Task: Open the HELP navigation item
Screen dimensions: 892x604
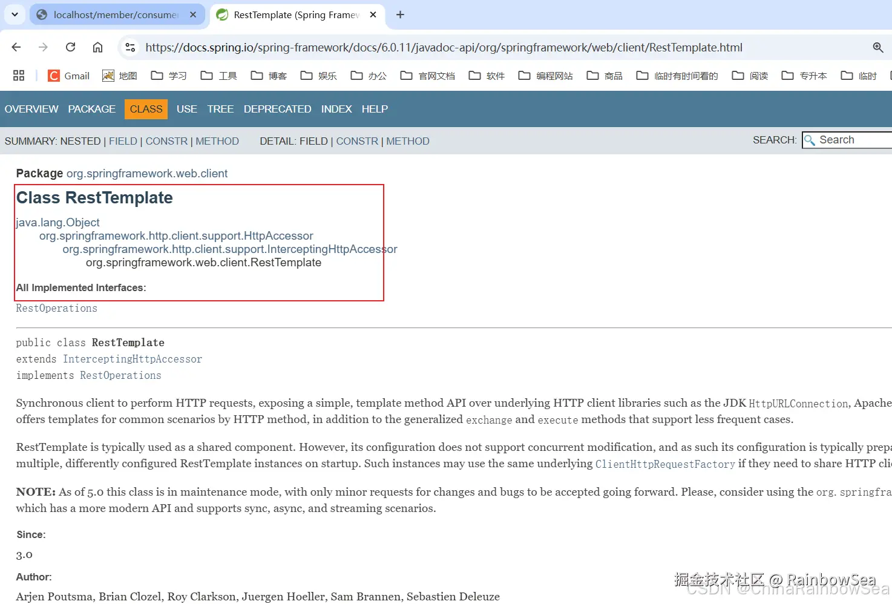Action: [x=375, y=109]
